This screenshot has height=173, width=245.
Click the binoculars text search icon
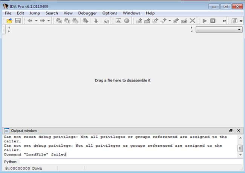tap(67, 21)
